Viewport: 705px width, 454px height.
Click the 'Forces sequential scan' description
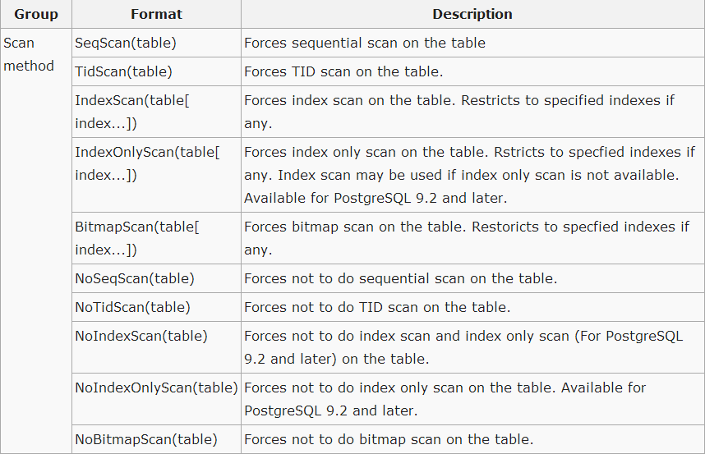pyautogui.click(x=365, y=43)
